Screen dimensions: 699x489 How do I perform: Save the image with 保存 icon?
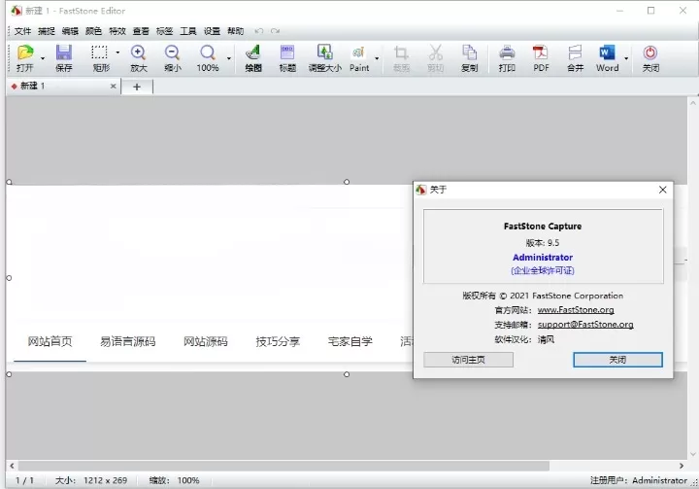tap(64, 58)
